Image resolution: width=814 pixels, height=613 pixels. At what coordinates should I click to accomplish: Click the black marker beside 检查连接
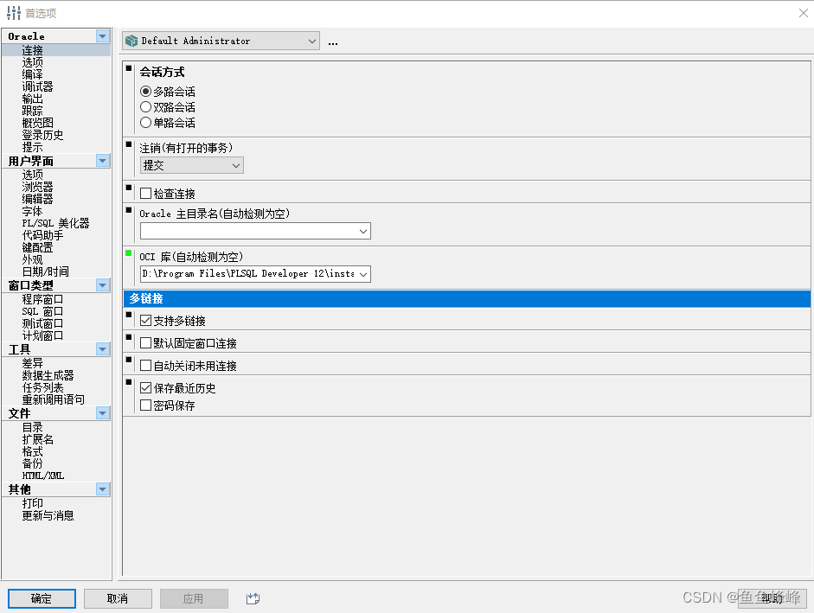129,187
